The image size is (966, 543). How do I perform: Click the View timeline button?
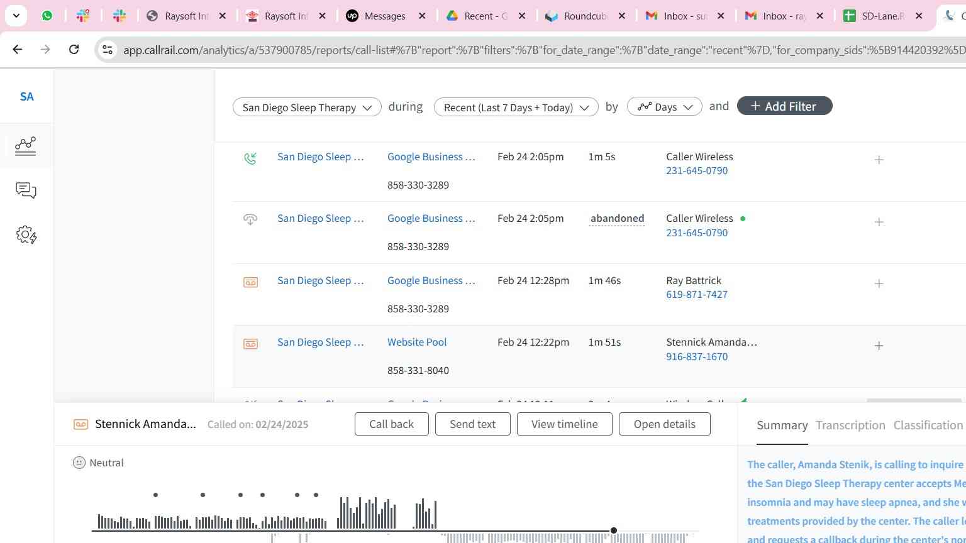point(564,424)
